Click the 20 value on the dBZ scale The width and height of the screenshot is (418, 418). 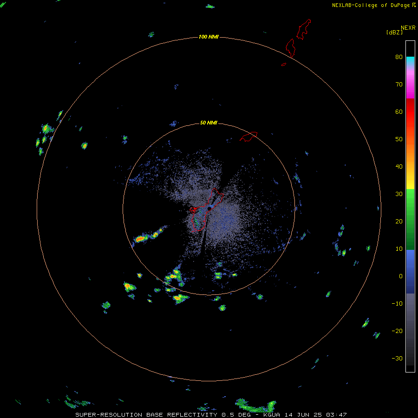pyautogui.click(x=399, y=221)
